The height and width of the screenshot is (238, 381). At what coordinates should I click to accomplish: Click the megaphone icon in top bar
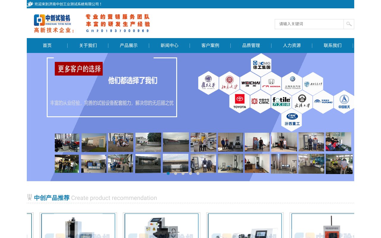29,4
